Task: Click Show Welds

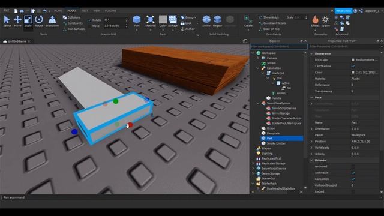Action: [x=269, y=17]
